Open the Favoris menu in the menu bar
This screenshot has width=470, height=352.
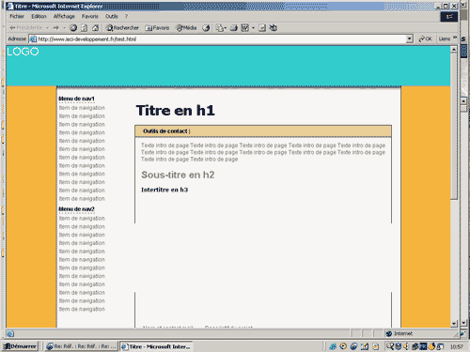90,16
